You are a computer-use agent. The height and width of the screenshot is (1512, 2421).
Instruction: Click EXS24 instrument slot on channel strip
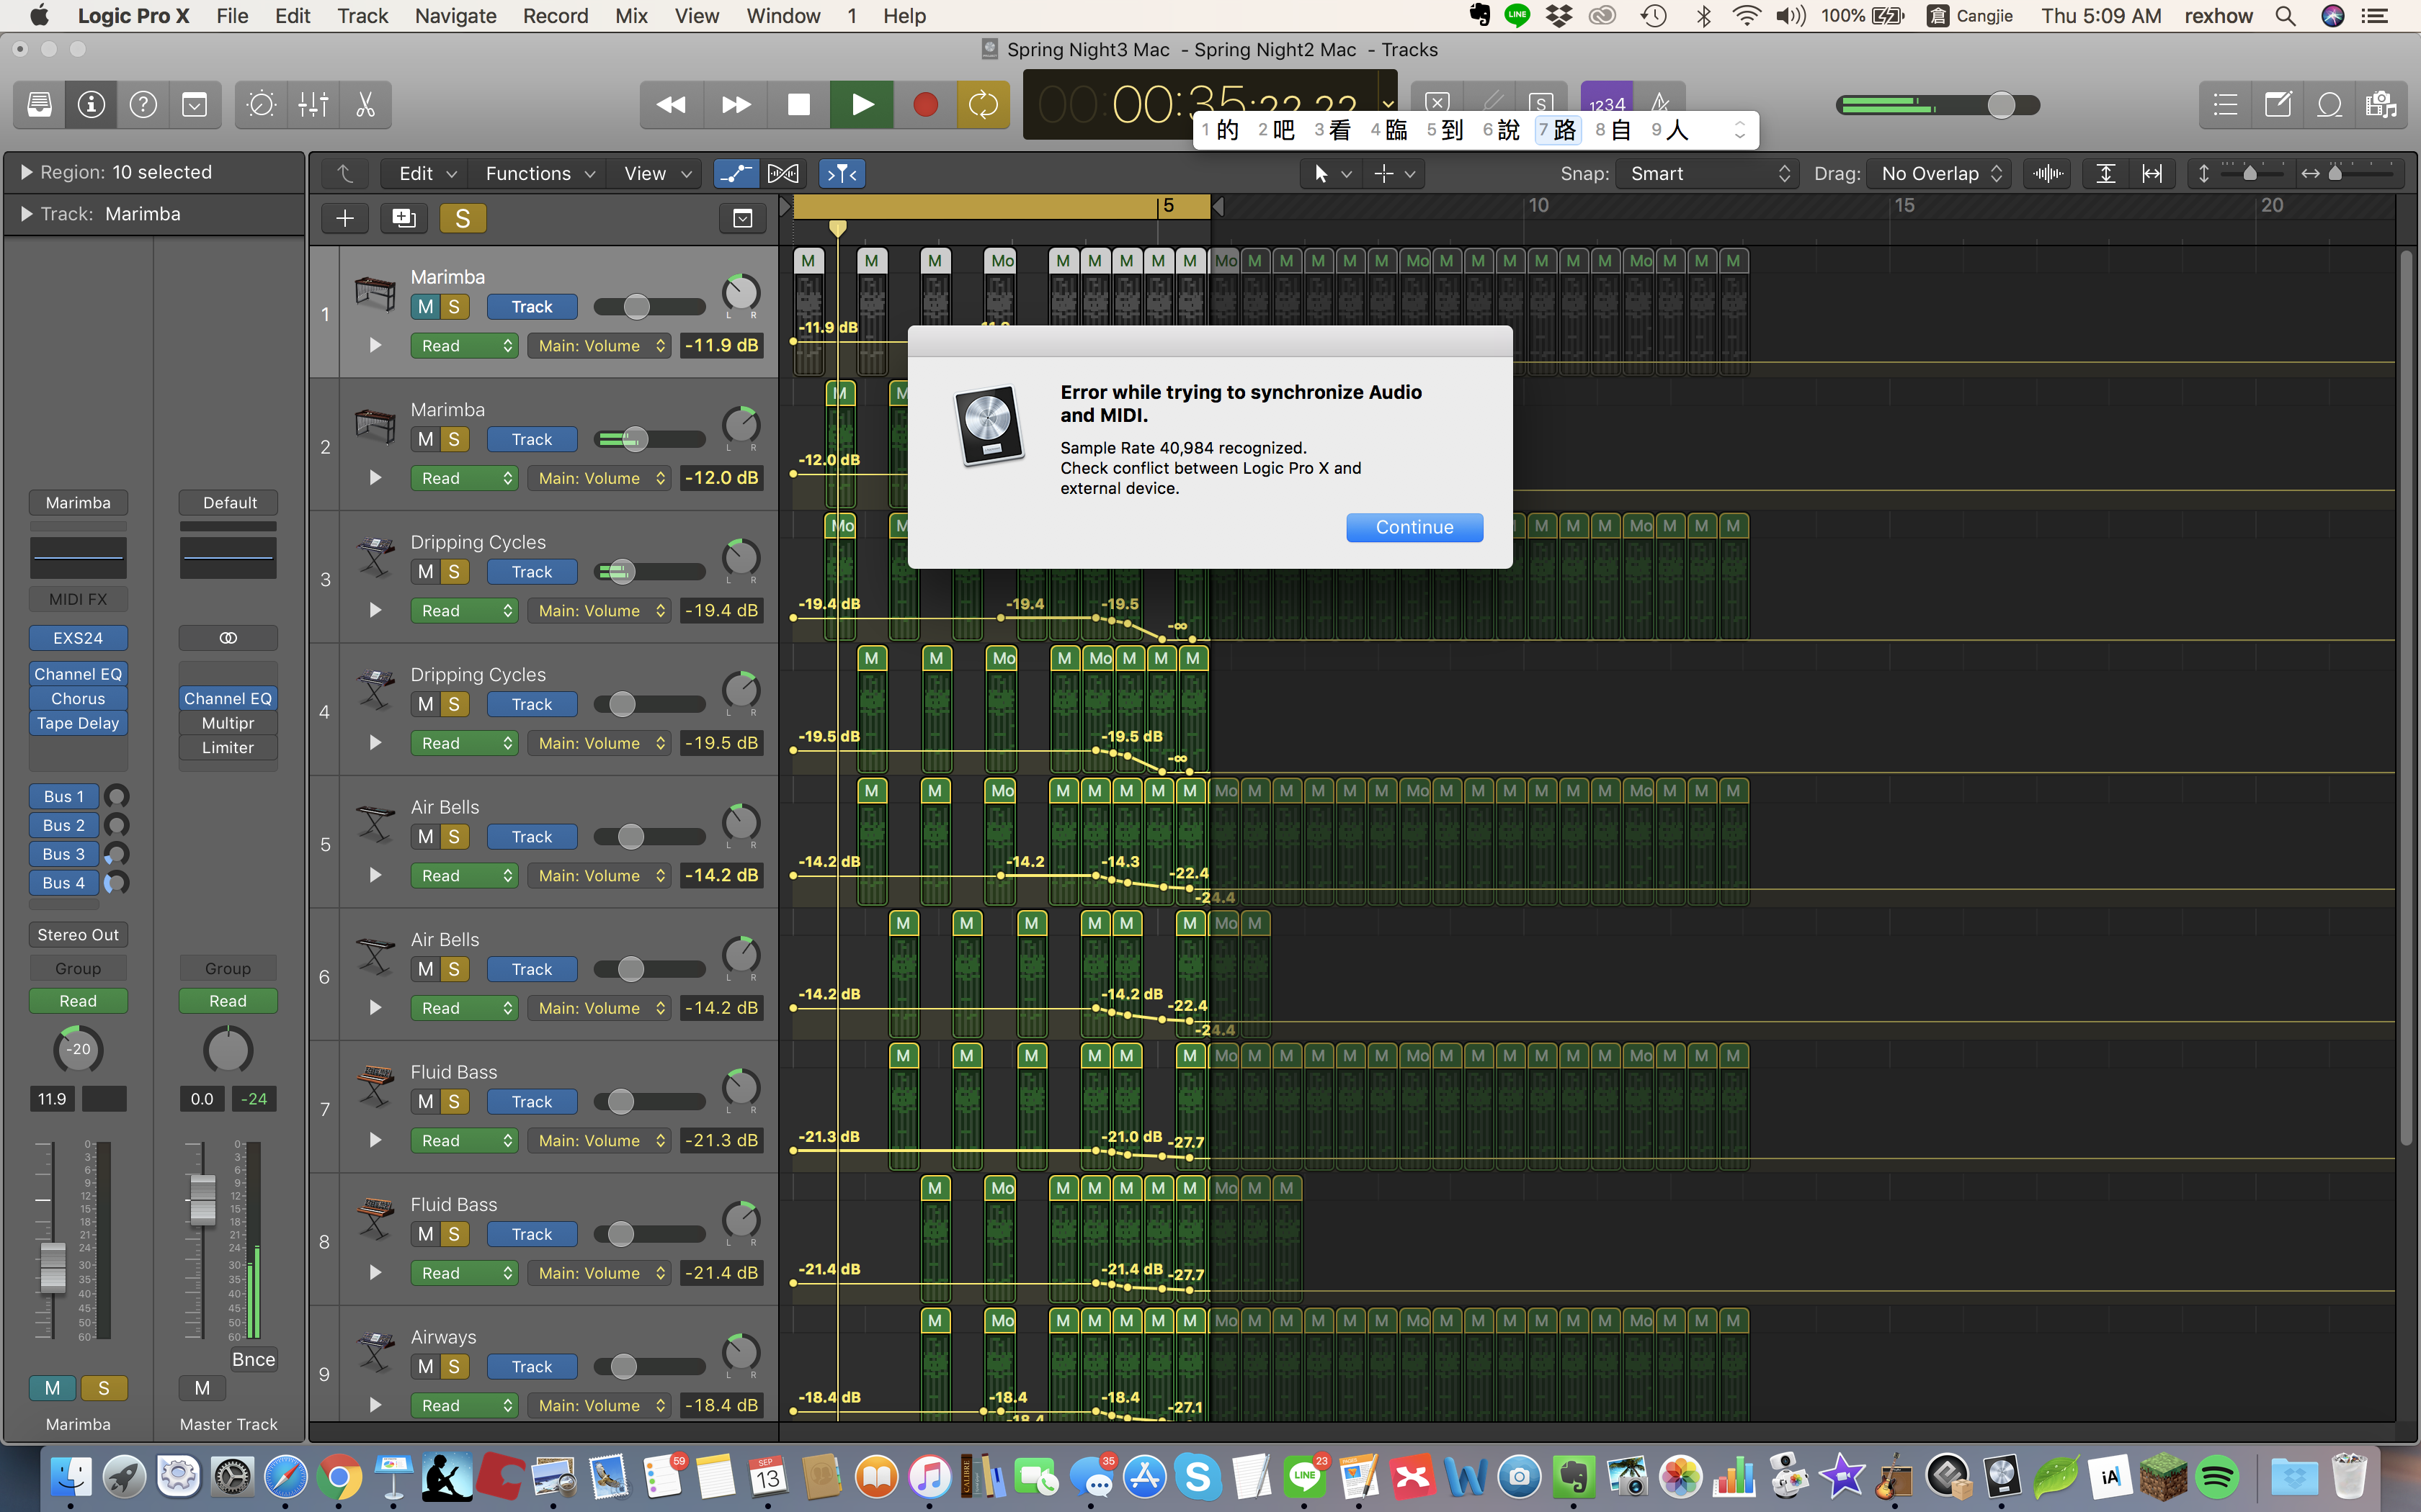[78, 638]
